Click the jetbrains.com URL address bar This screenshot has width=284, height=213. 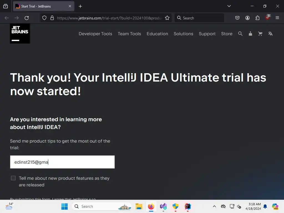pyautogui.click(x=109, y=18)
